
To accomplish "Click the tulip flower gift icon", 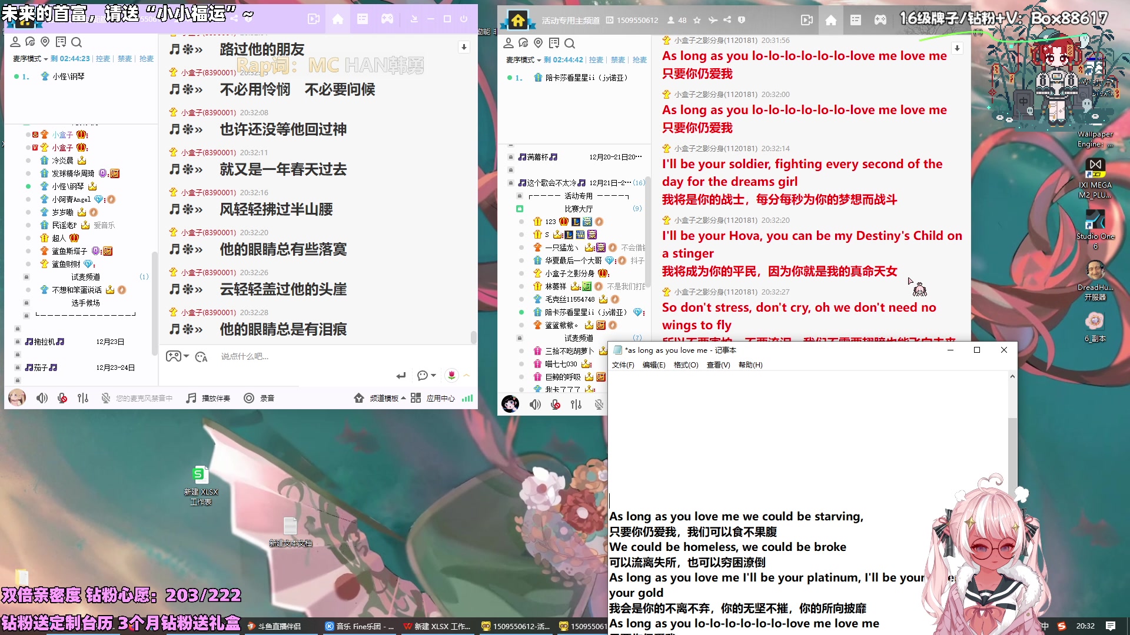I will tap(451, 375).
